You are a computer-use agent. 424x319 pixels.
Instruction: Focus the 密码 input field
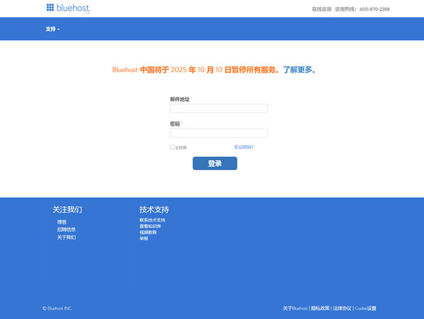219,133
